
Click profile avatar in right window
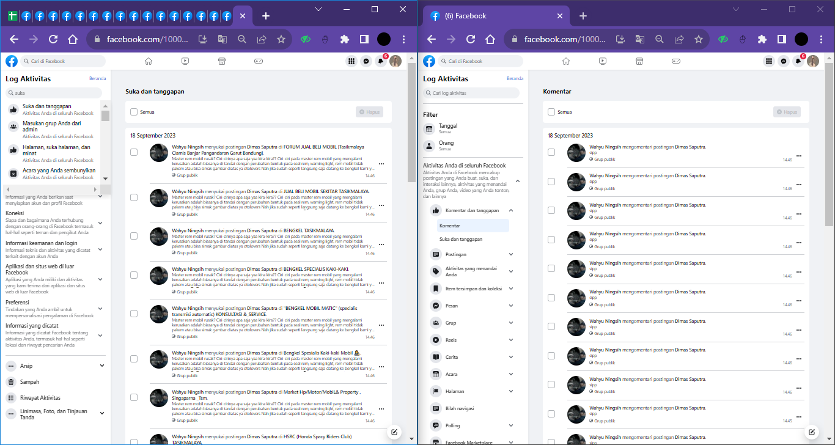coord(813,61)
